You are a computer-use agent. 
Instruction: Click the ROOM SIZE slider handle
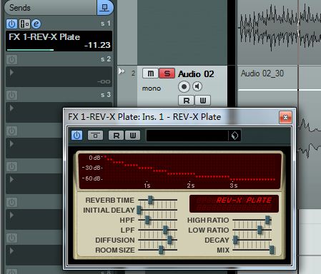162,250
